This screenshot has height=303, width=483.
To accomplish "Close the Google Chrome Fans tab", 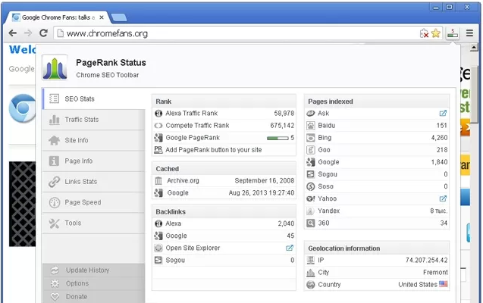I will tap(102, 17).
